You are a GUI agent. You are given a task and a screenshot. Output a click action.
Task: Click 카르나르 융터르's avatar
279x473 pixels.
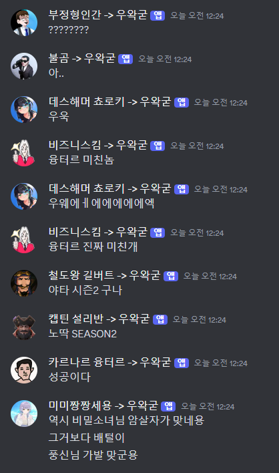coord(24,370)
